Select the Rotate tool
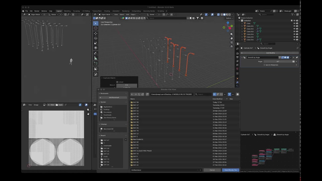 (96, 38)
